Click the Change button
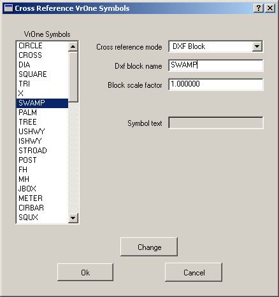Screen dimensions: 279x297 [149, 247]
